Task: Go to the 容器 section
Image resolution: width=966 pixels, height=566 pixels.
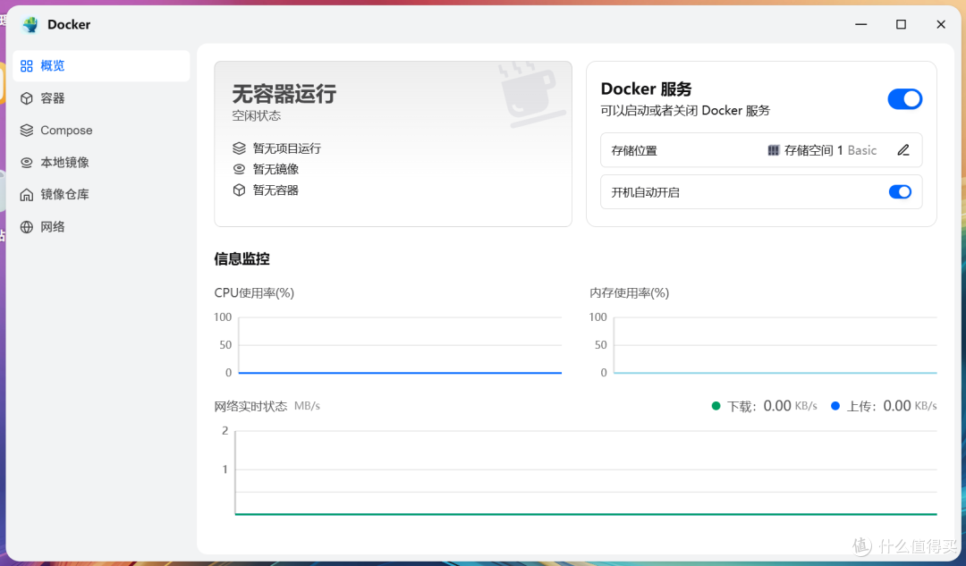Action: coord(101,98)
